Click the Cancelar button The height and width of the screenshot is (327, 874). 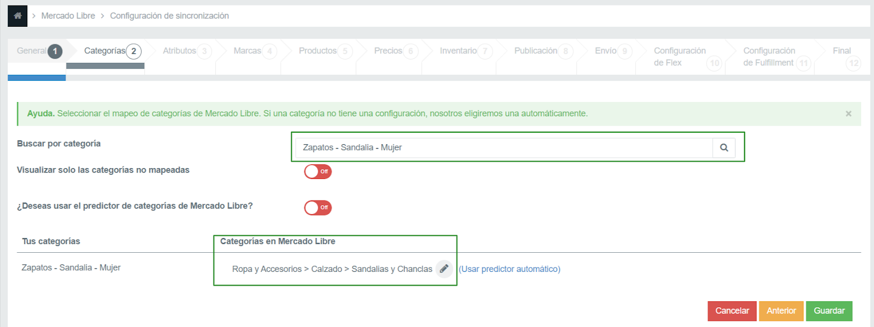coord(732,311)
